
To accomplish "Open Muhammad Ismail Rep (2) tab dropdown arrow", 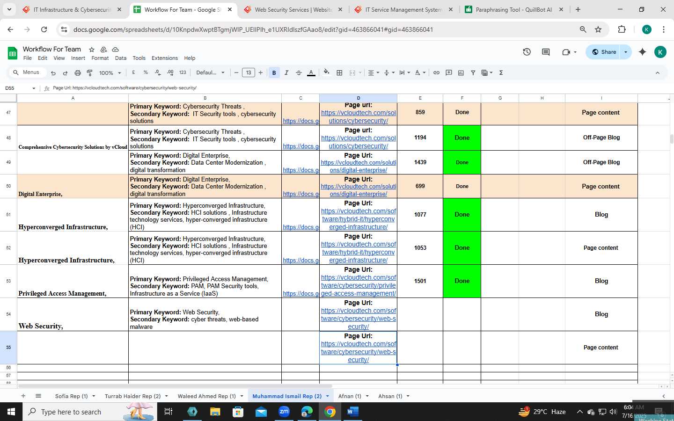I will [327, 396].
